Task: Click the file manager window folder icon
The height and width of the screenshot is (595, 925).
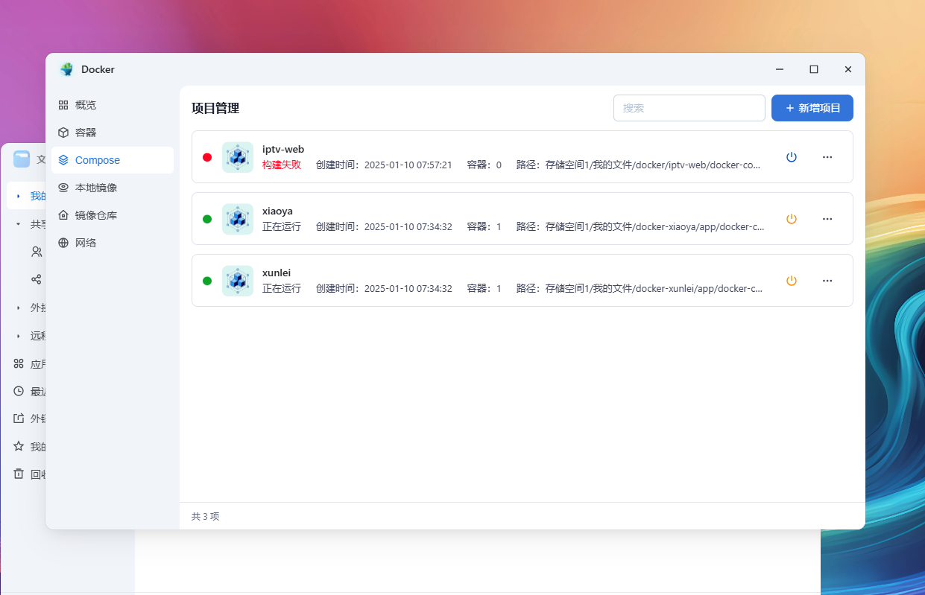Action: point(22,159)
